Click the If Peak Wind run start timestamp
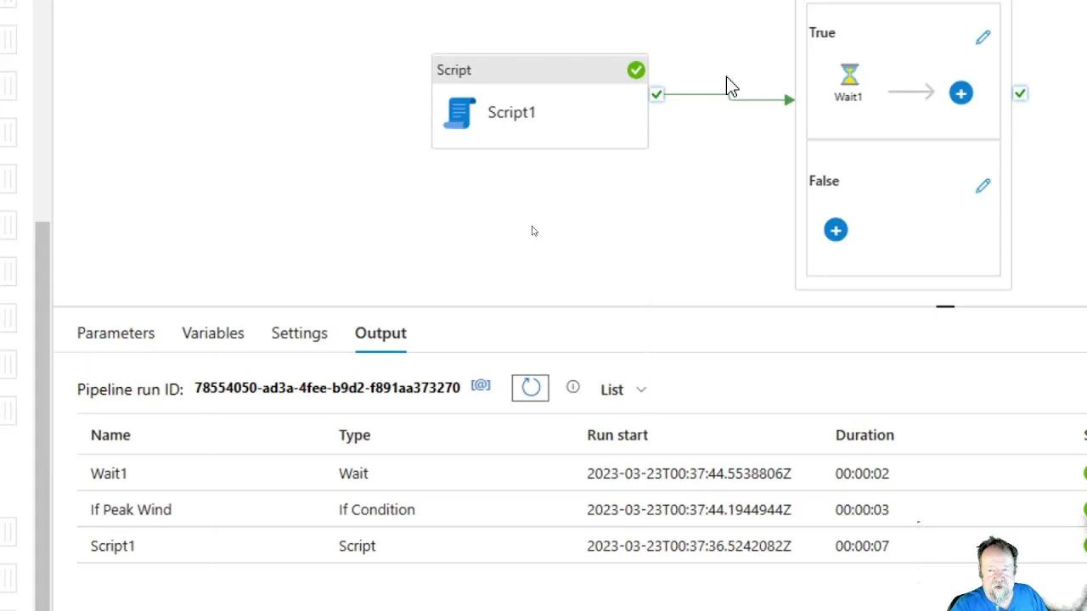The width and height of the screenshot is (1087, 611). (x=689, y=510)
